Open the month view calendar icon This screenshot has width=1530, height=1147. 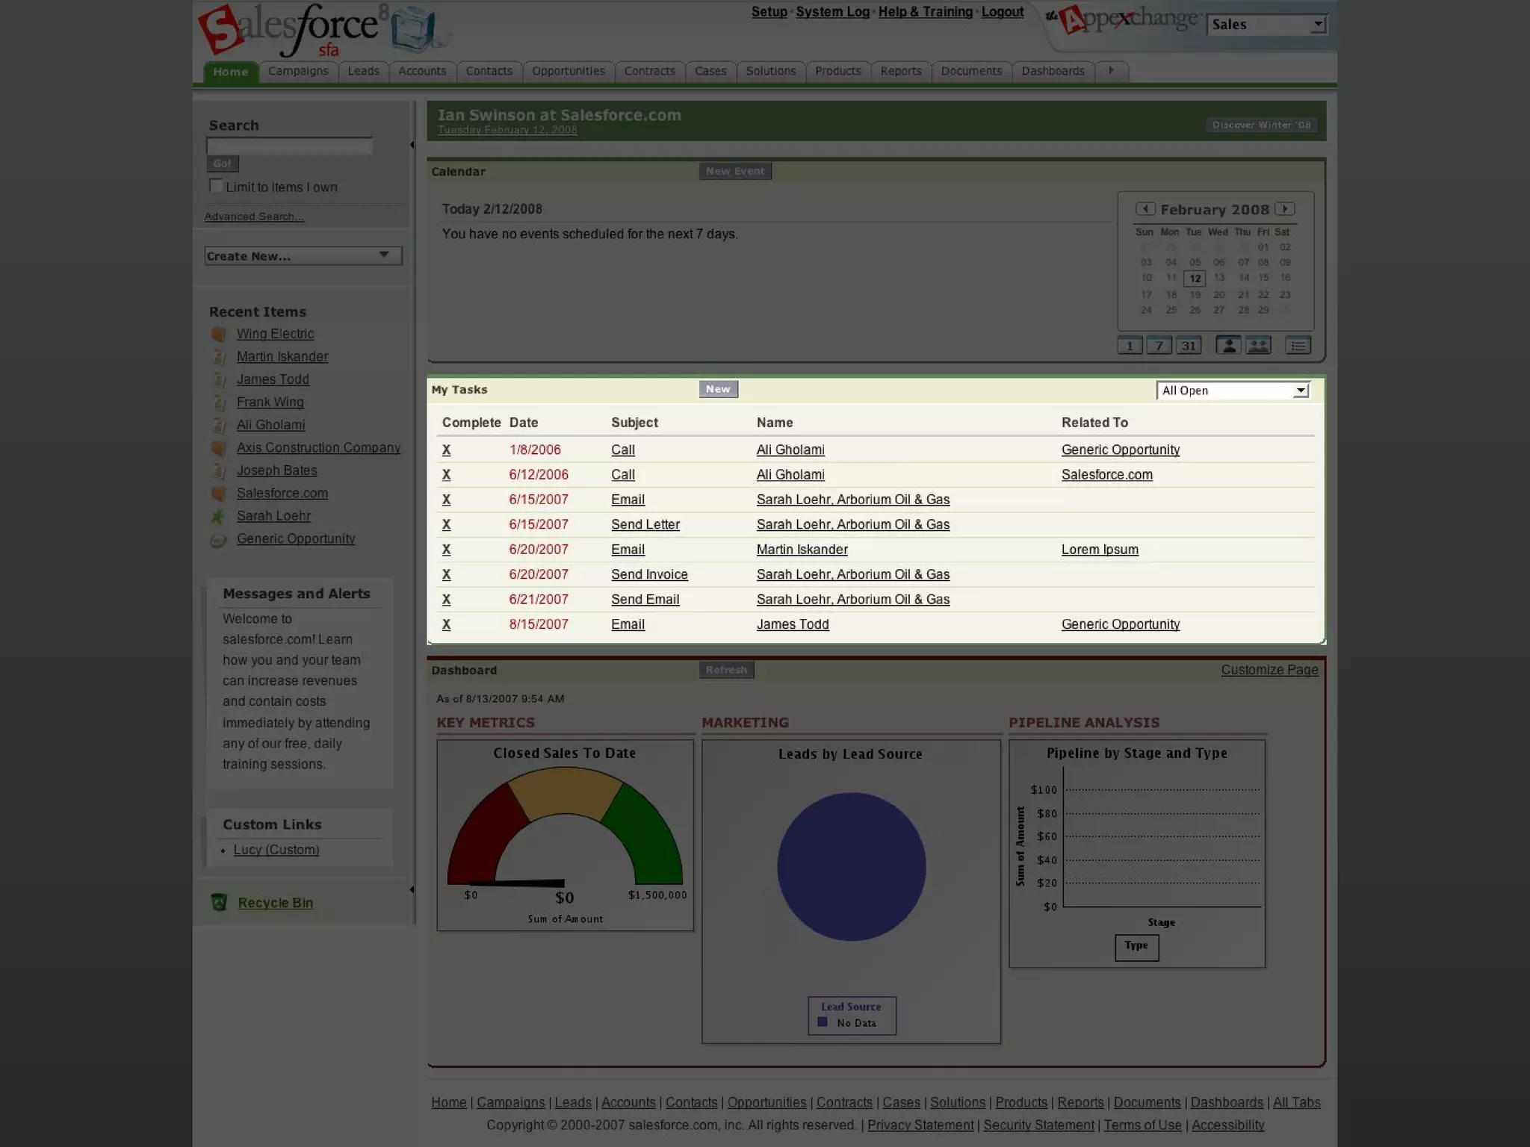[1188, 346]
